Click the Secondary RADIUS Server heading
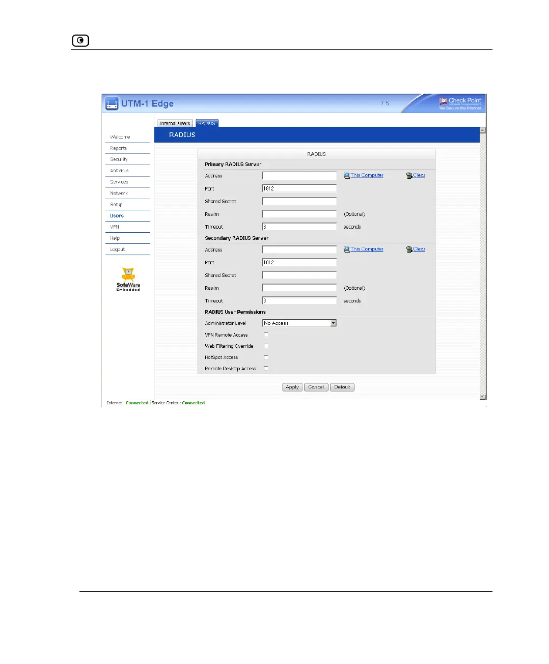The height and width of the screenshot is (664, 549). click(x=237, y=238)
